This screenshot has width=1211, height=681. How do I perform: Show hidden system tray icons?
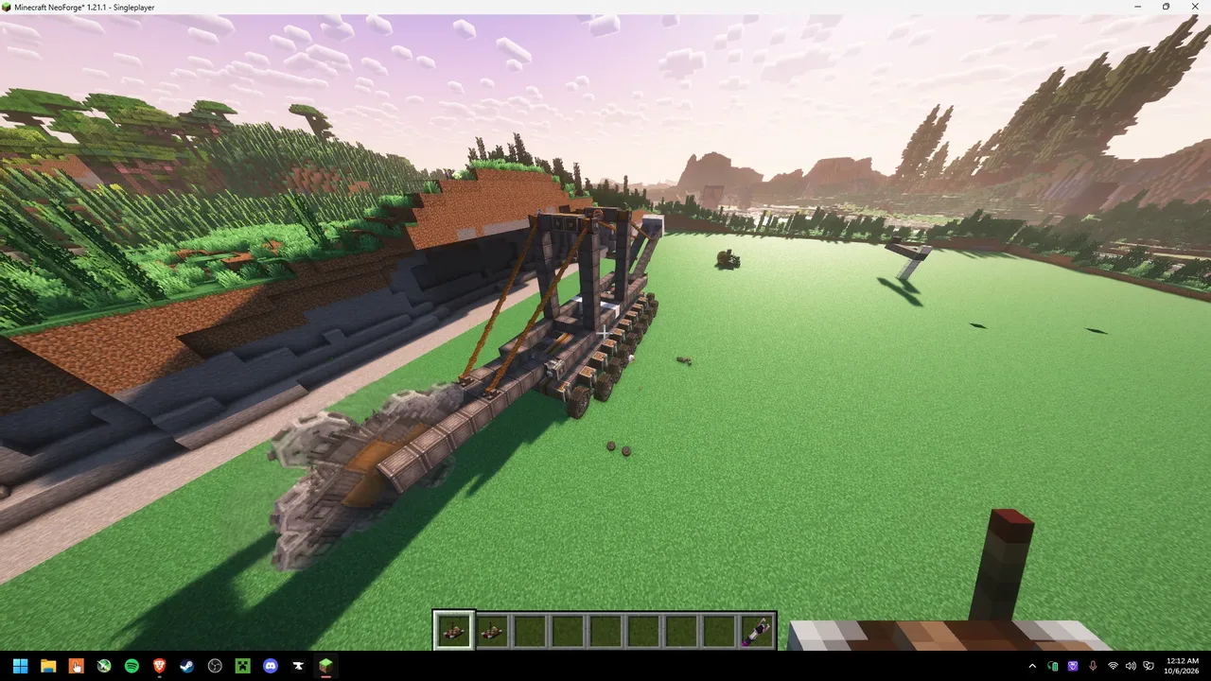1032,666
